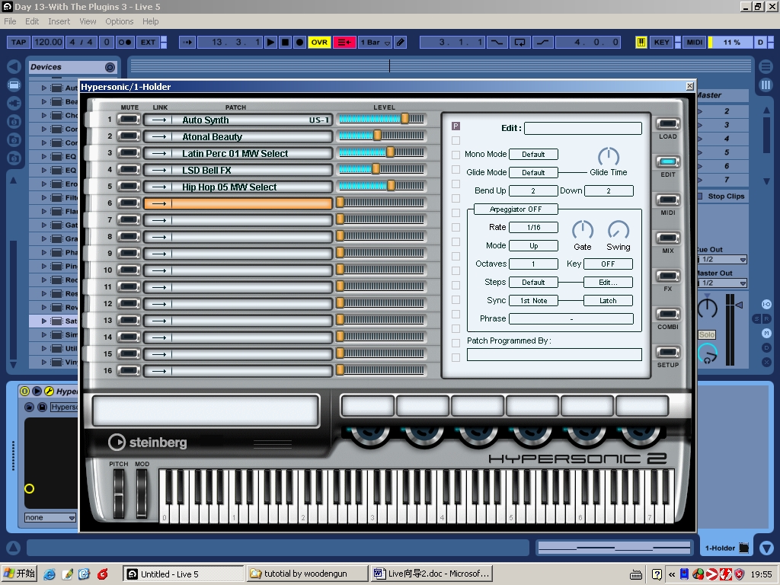This screenshot has width=780, height=585.
Task: Toggle the OVR overdub button
Action: coord(319,43)
